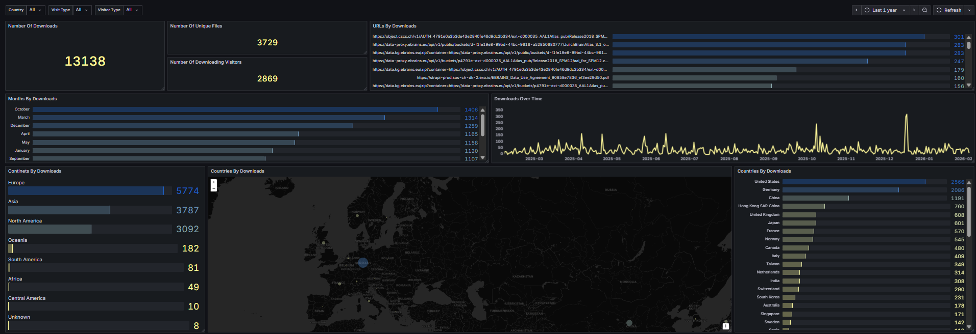Click Countries By Downloads list scrollbar thumb
The height and width of the screenshot is (334, 976).
(x=969, y=212)
